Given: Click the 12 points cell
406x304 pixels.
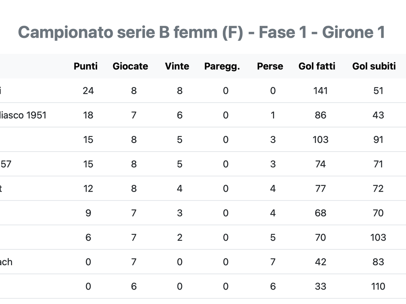Looking at the screenshot, I should (x=88, y=188).
